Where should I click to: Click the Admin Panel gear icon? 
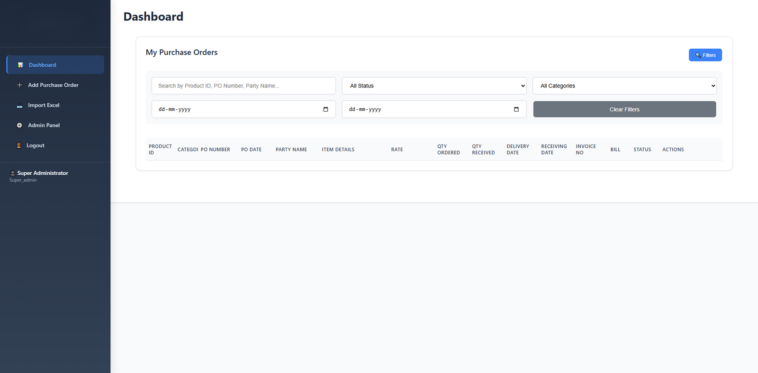(19, 125)
